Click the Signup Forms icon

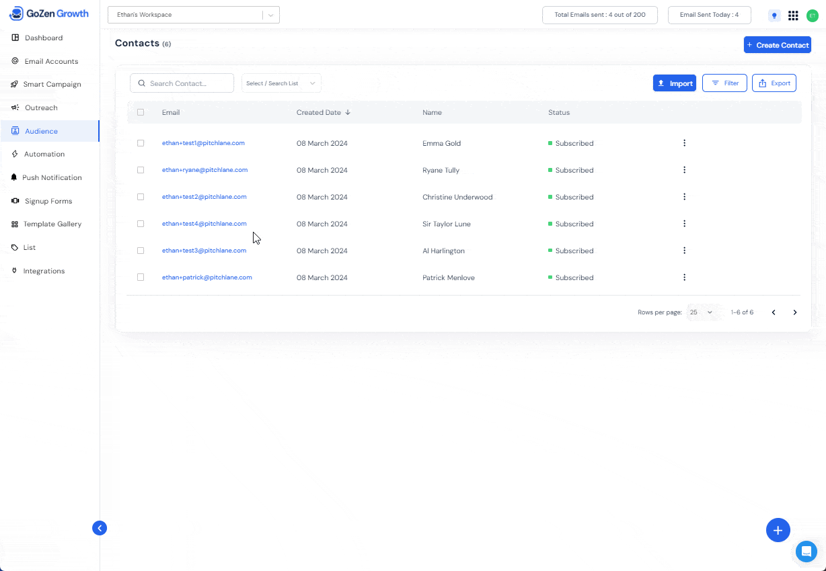[x=15, y=201]
